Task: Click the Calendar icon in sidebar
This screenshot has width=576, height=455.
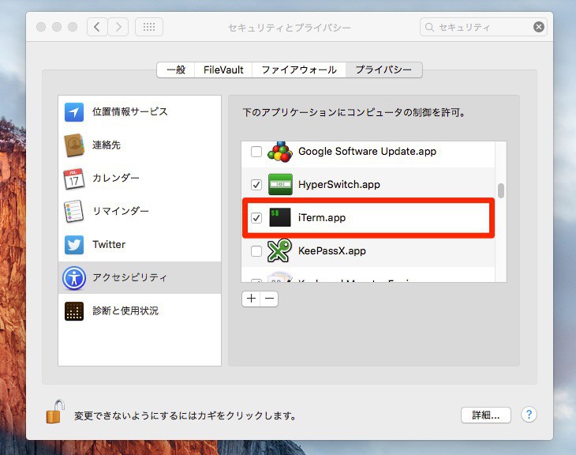Action: point(74,179)
